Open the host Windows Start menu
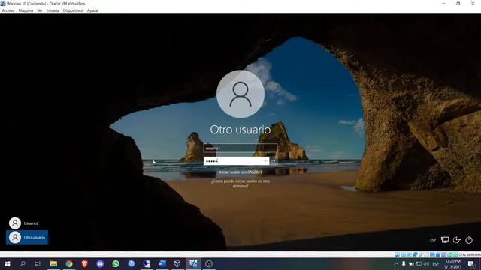The height and width of the screenshot is (270, 481). point(8,263)
